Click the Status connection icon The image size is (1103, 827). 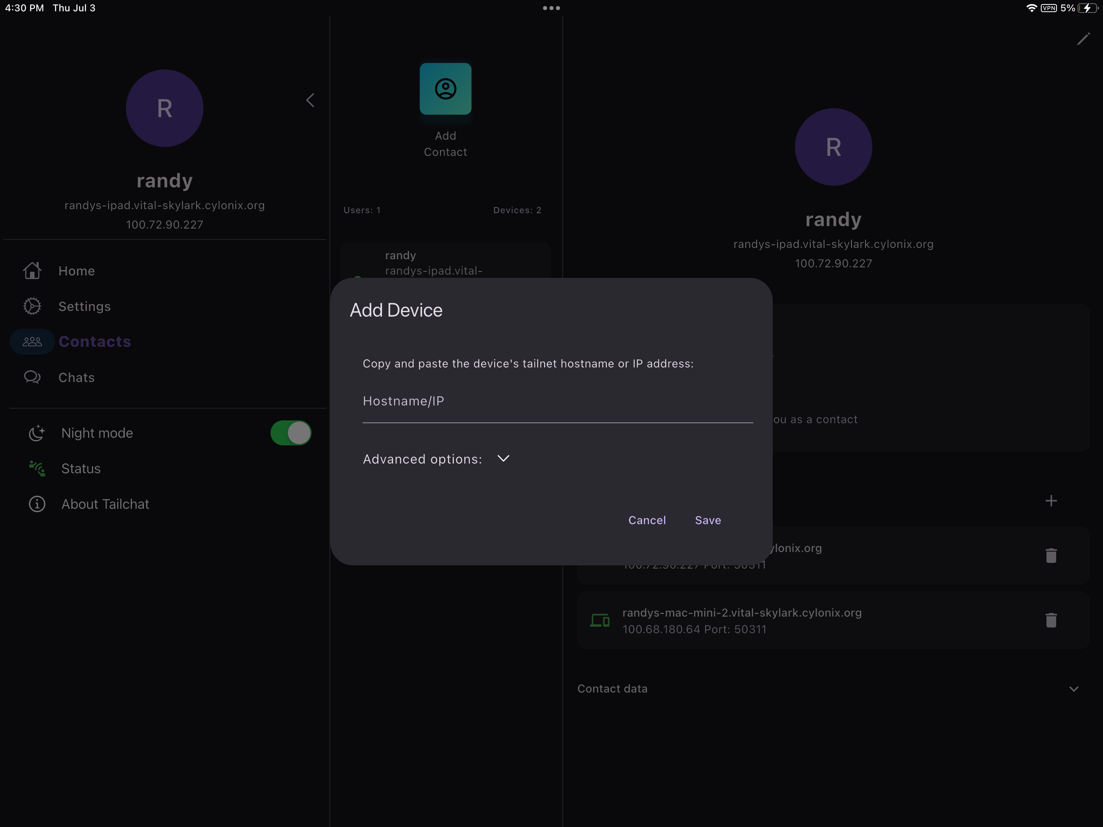pos(37,468)
